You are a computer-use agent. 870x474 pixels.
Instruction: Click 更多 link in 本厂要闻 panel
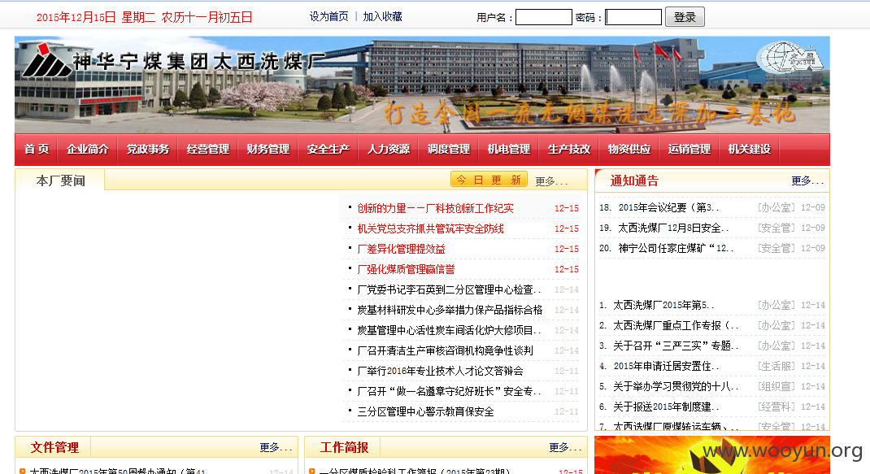(x=551, y=181)
